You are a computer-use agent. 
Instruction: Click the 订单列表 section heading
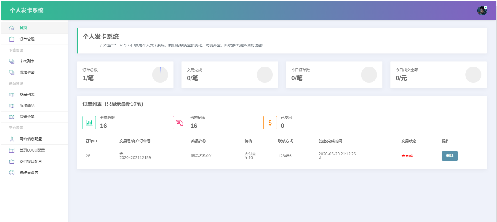pyautogui.click(x=113, y=104)
